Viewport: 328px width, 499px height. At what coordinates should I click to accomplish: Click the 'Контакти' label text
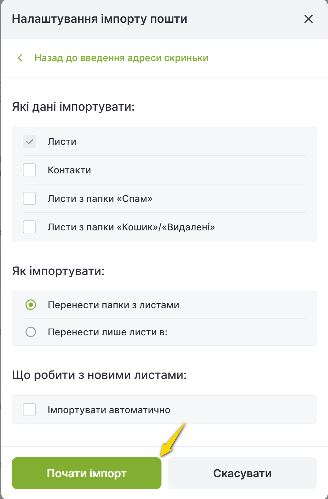coord(69,170)
